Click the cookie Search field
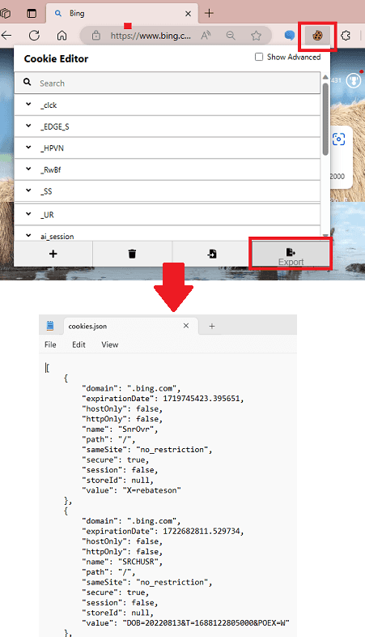This screenshot has width=365, height=637. (x=167, y=83)
